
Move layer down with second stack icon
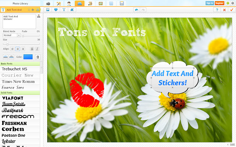tap(11, 57)
